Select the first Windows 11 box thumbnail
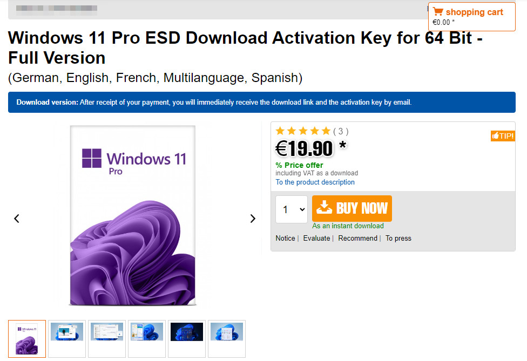The image size is (527, 361). click(x=27, y=338)
